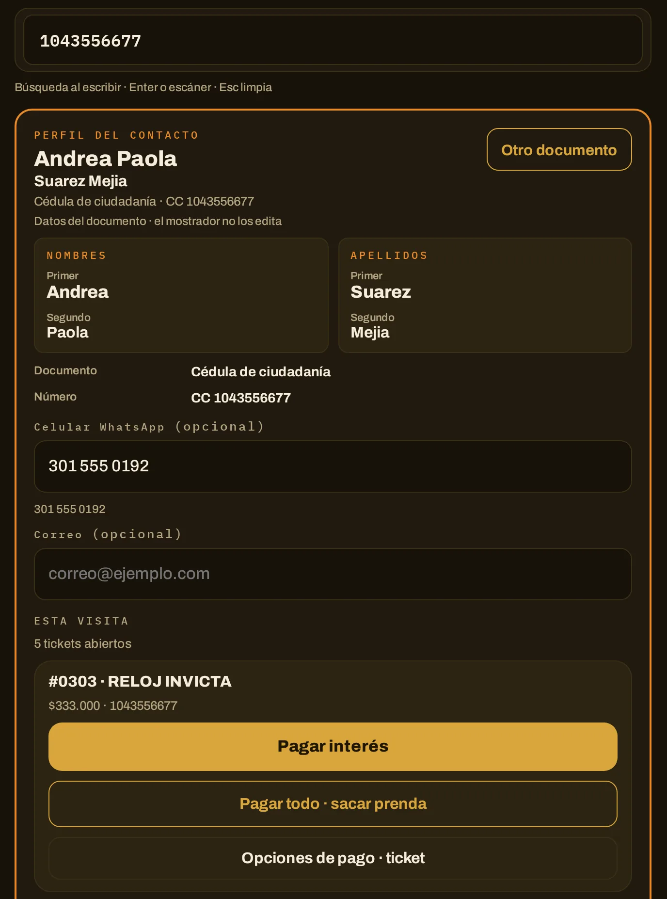Select Pagar todo · sacar prenda
Viewport: 667px width, 899px height.
point(333,803)
